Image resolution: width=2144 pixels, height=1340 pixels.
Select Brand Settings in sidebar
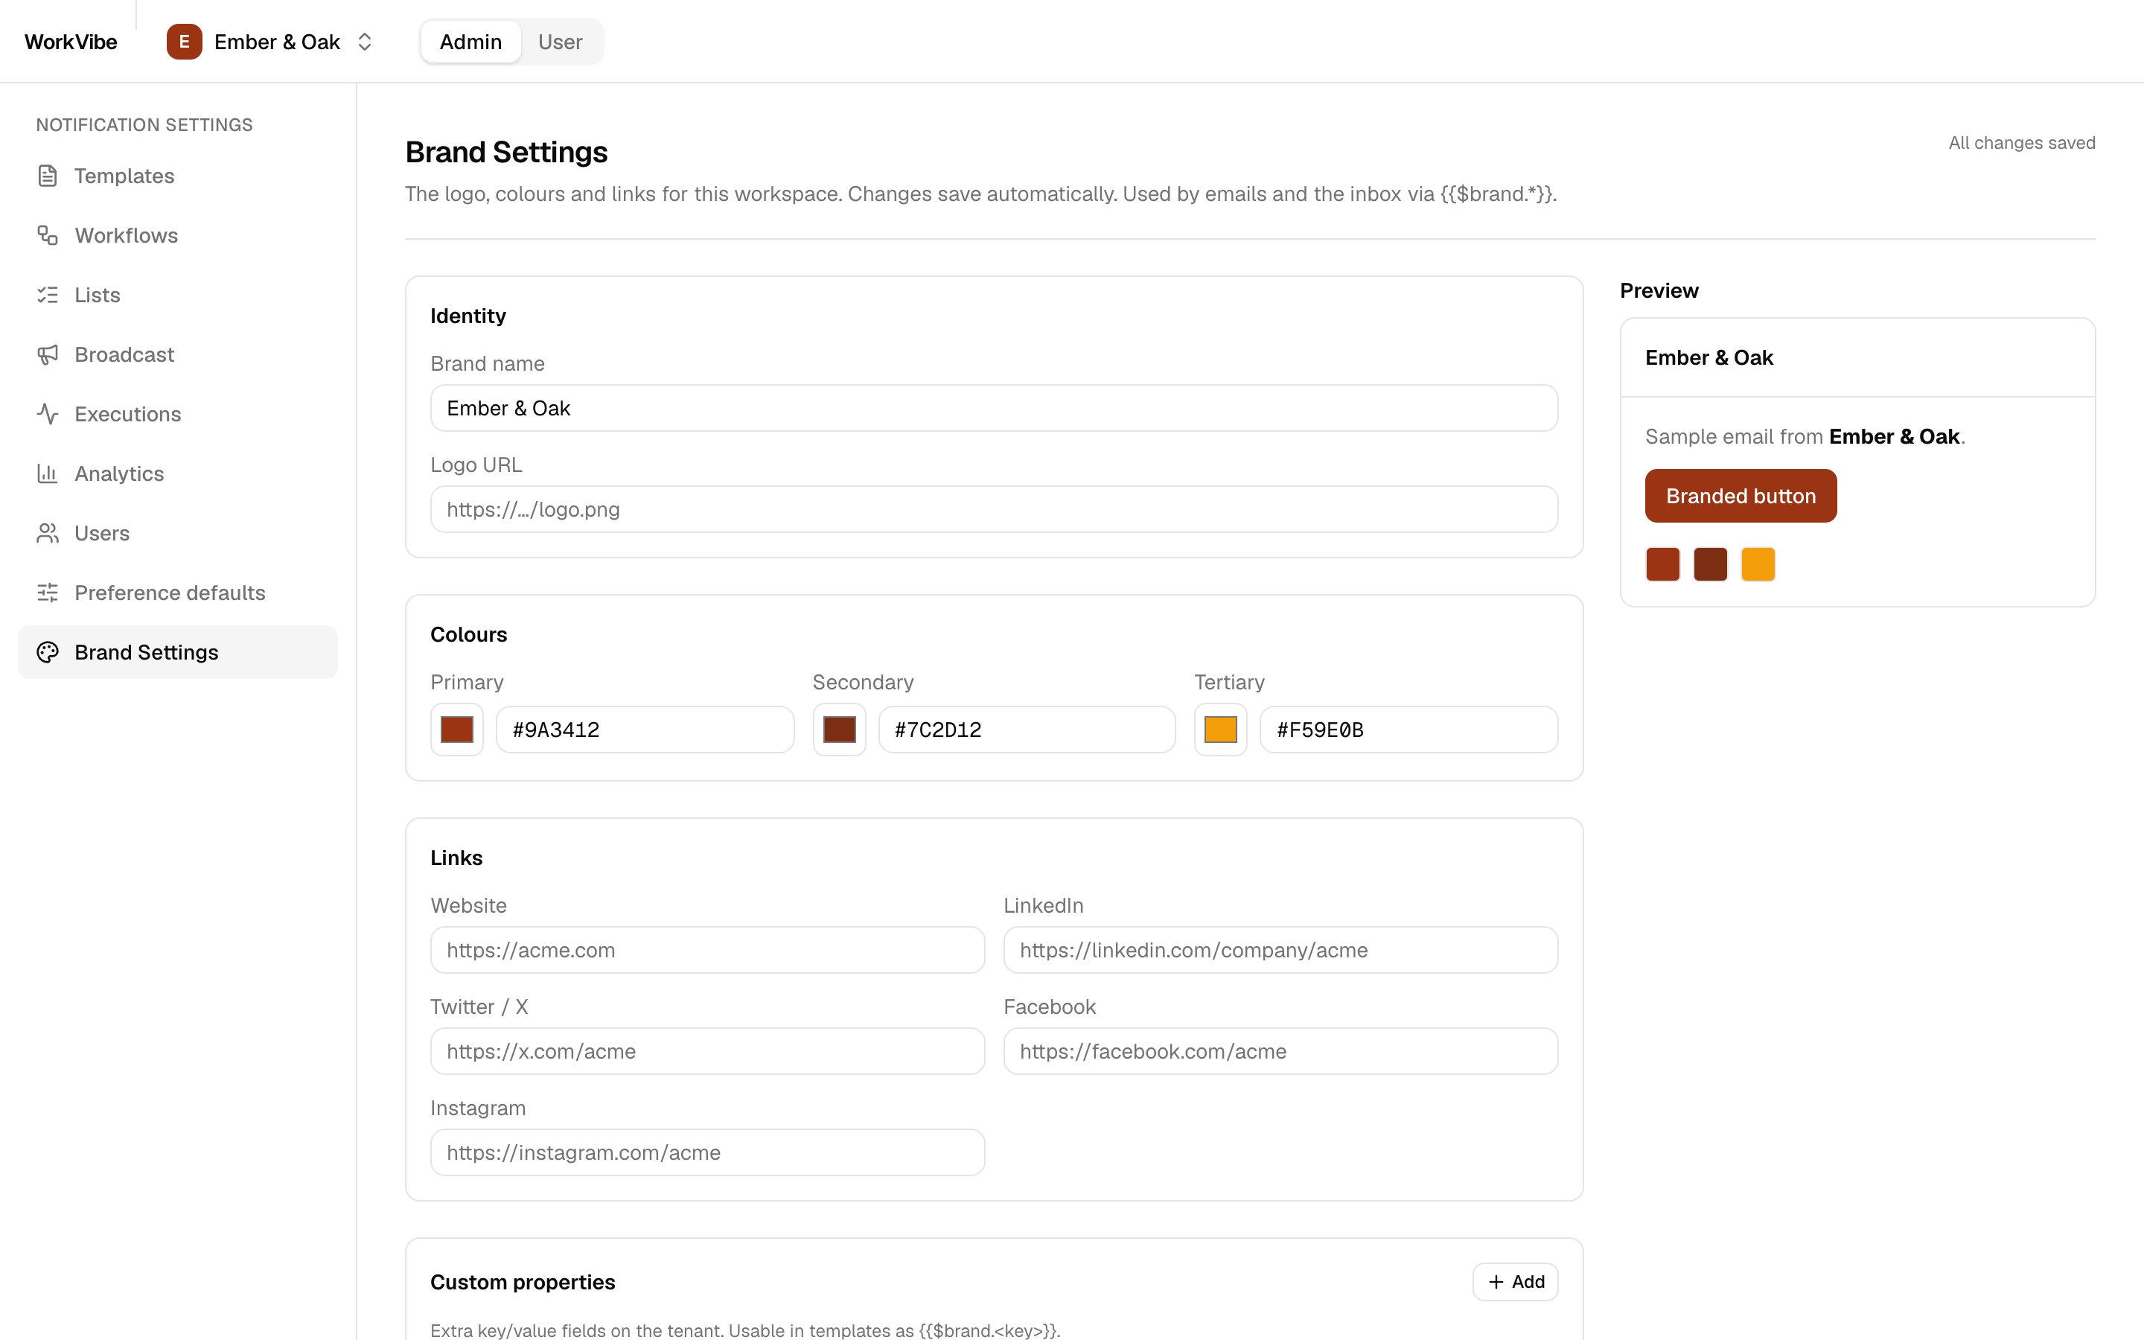178,652
